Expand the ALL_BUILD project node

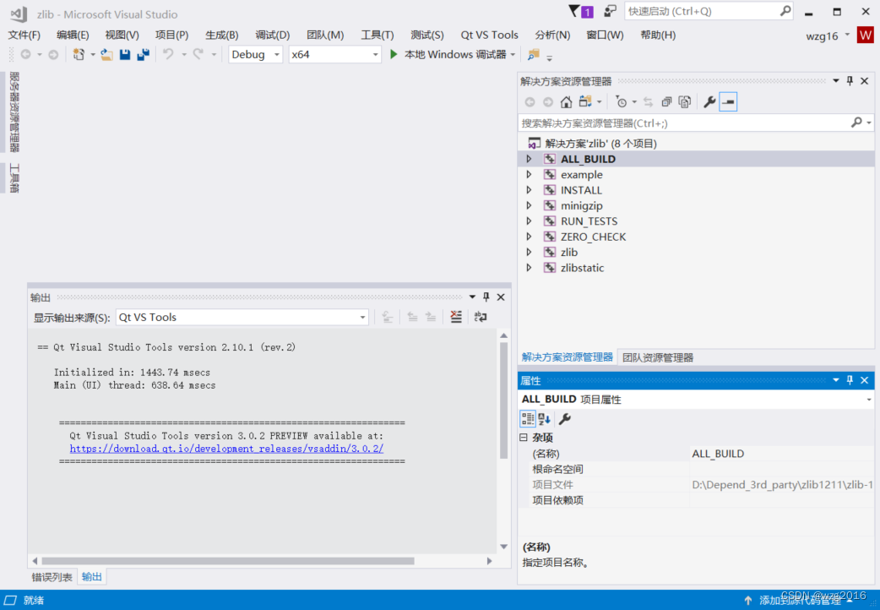pos(529,159)
